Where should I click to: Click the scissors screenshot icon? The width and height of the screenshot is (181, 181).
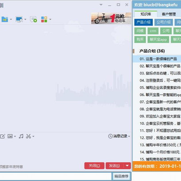29,136
